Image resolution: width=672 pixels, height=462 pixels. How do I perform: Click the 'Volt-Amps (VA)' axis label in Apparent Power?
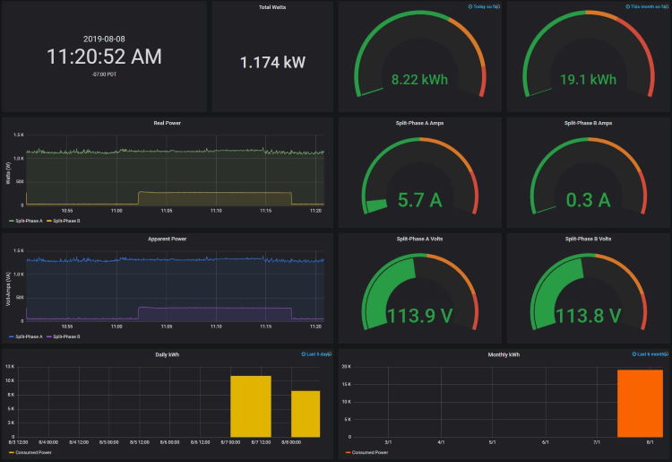coord(8,289)
